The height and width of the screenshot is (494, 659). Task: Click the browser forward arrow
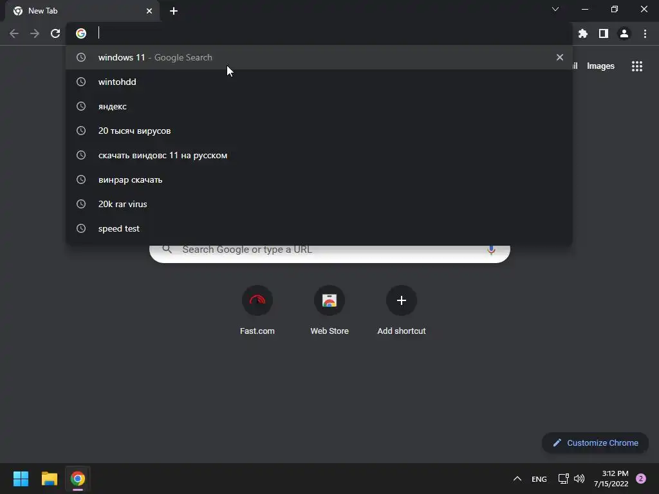click(x=35, y=33)
